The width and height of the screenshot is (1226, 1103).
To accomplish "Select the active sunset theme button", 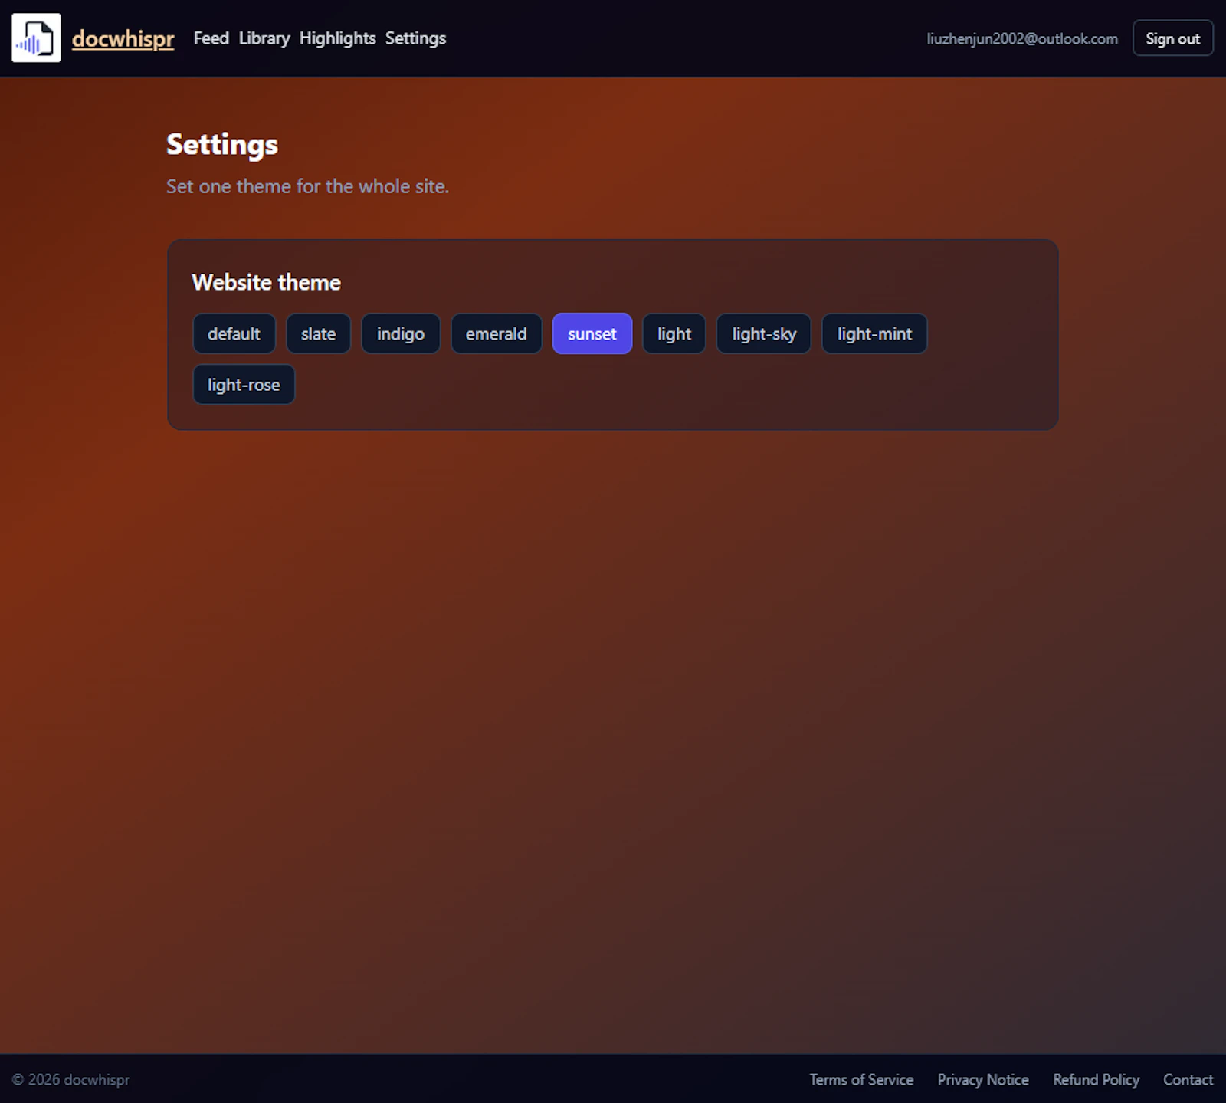I will click(592, 333).
